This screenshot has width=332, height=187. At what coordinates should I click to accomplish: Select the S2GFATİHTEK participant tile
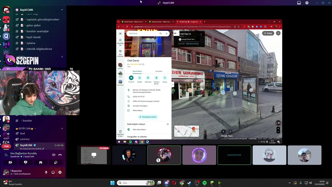(234, 155)
